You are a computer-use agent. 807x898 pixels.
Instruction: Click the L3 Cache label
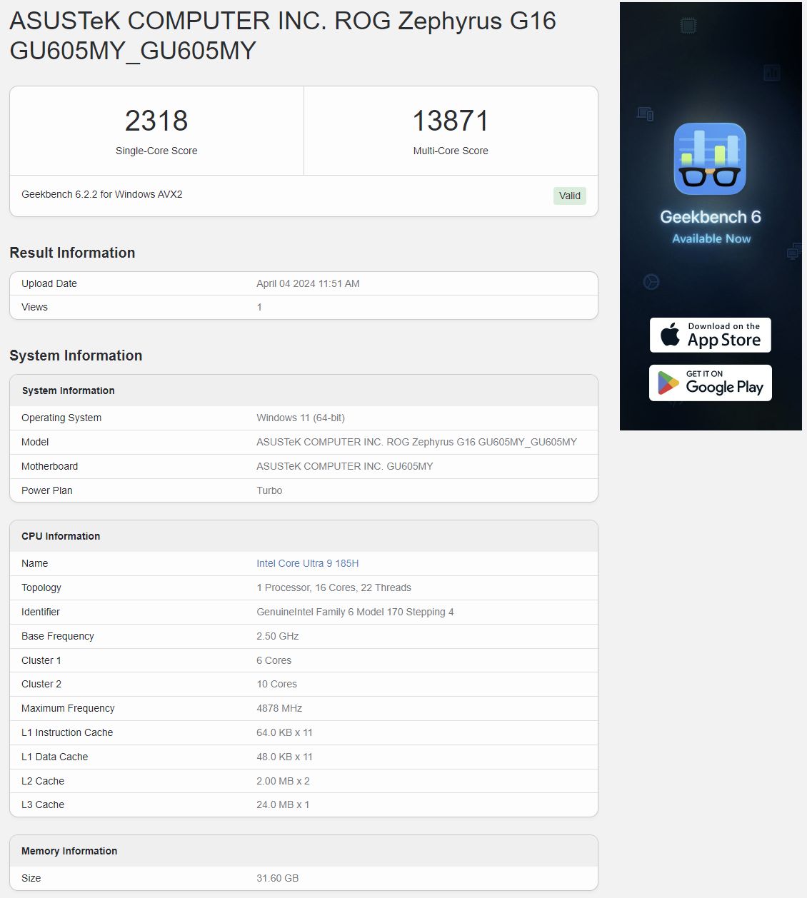[43, 804]
